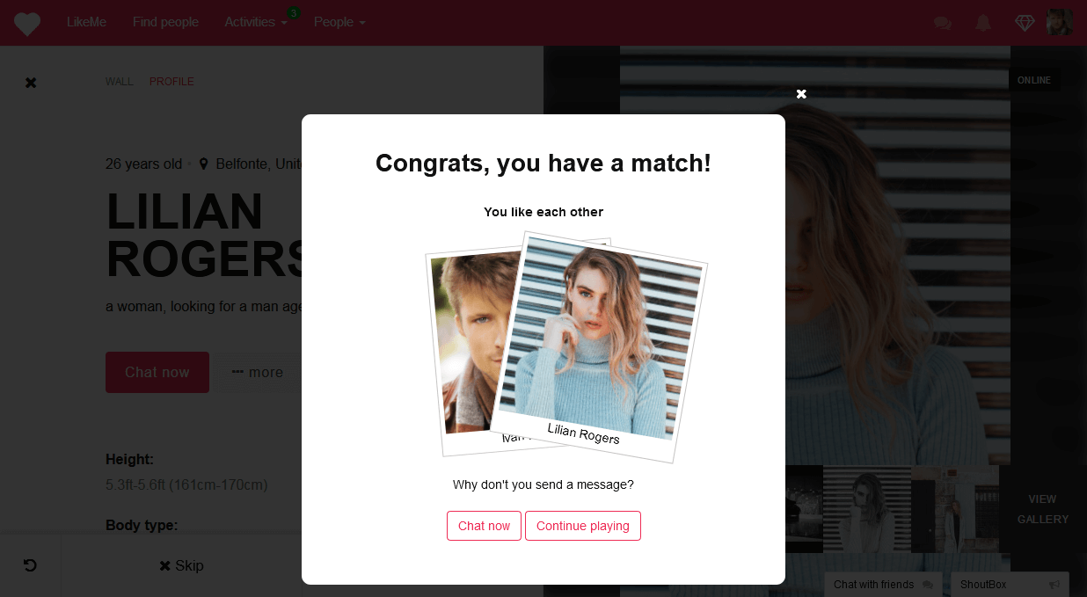Viewport: 1087px width, 597px height.
Task: Expand the People dropdown menu
Action: 339,22
